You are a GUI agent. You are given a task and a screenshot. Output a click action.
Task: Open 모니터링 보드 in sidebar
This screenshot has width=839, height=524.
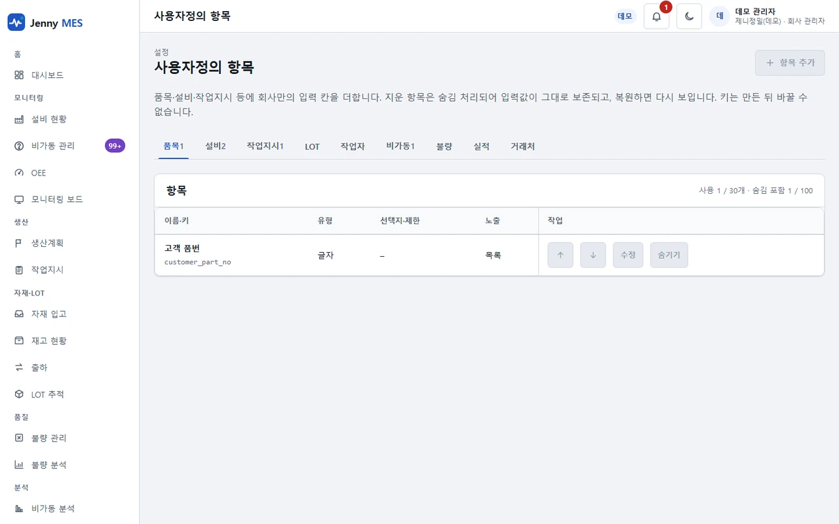coord(69,199)
